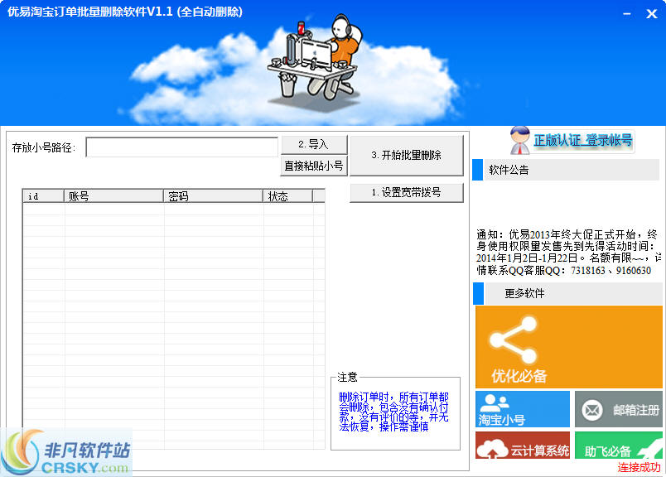Click the blue warning text under 注意
666x477 pixels.
coord(393,412)
